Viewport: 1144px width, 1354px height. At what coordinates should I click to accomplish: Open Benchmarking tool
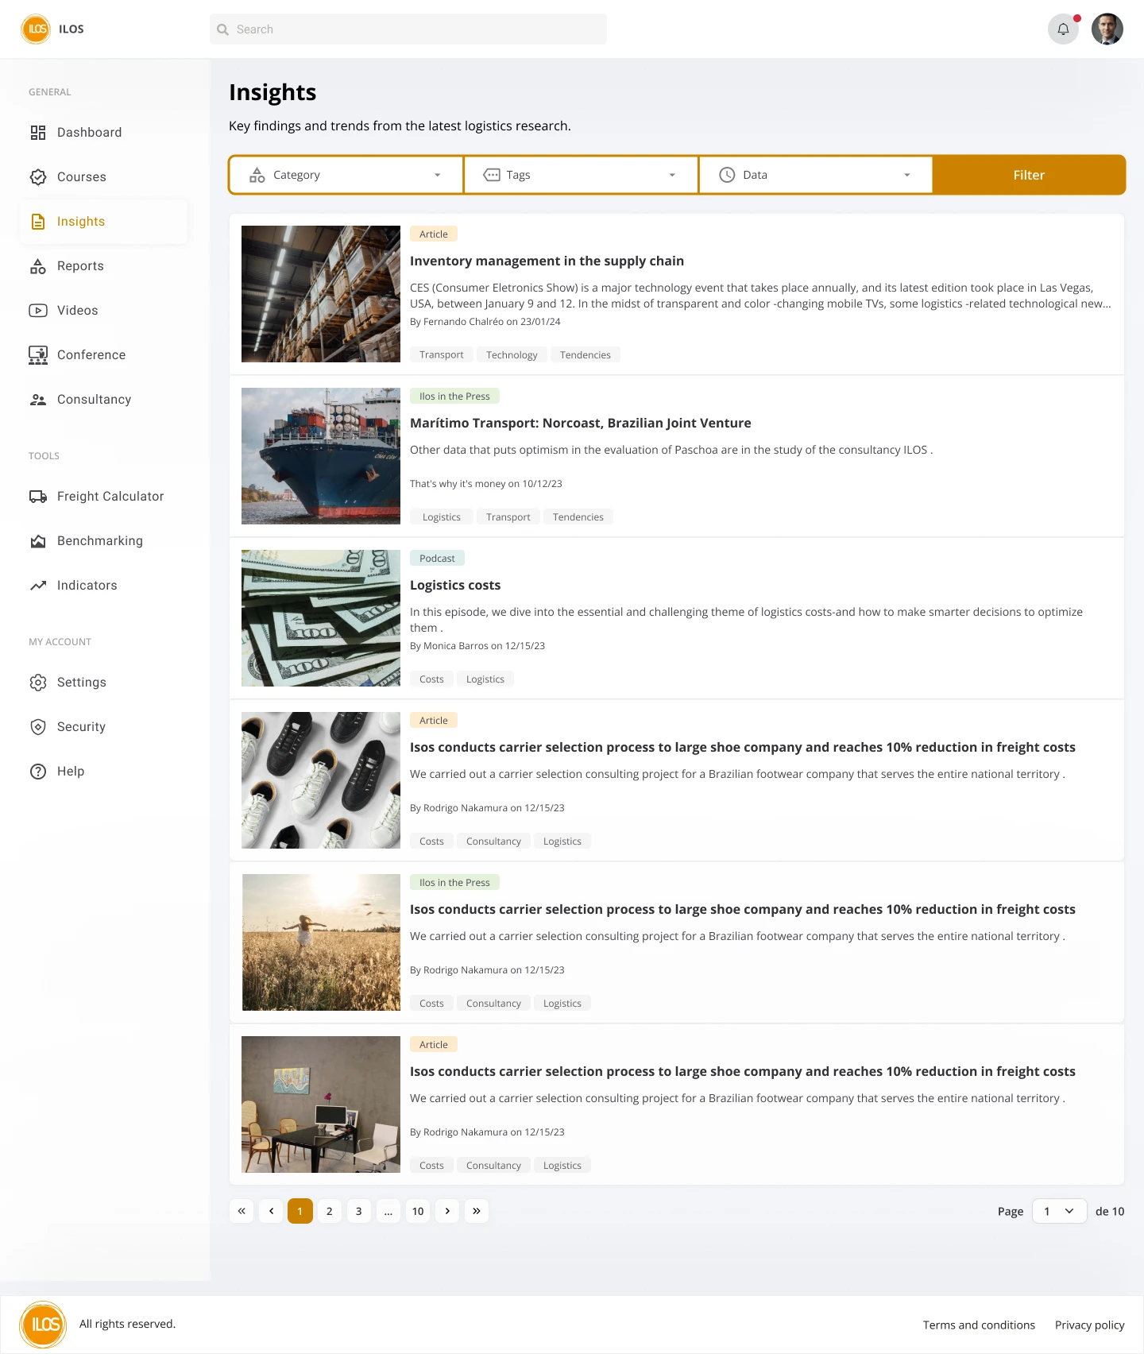(103, 541)
